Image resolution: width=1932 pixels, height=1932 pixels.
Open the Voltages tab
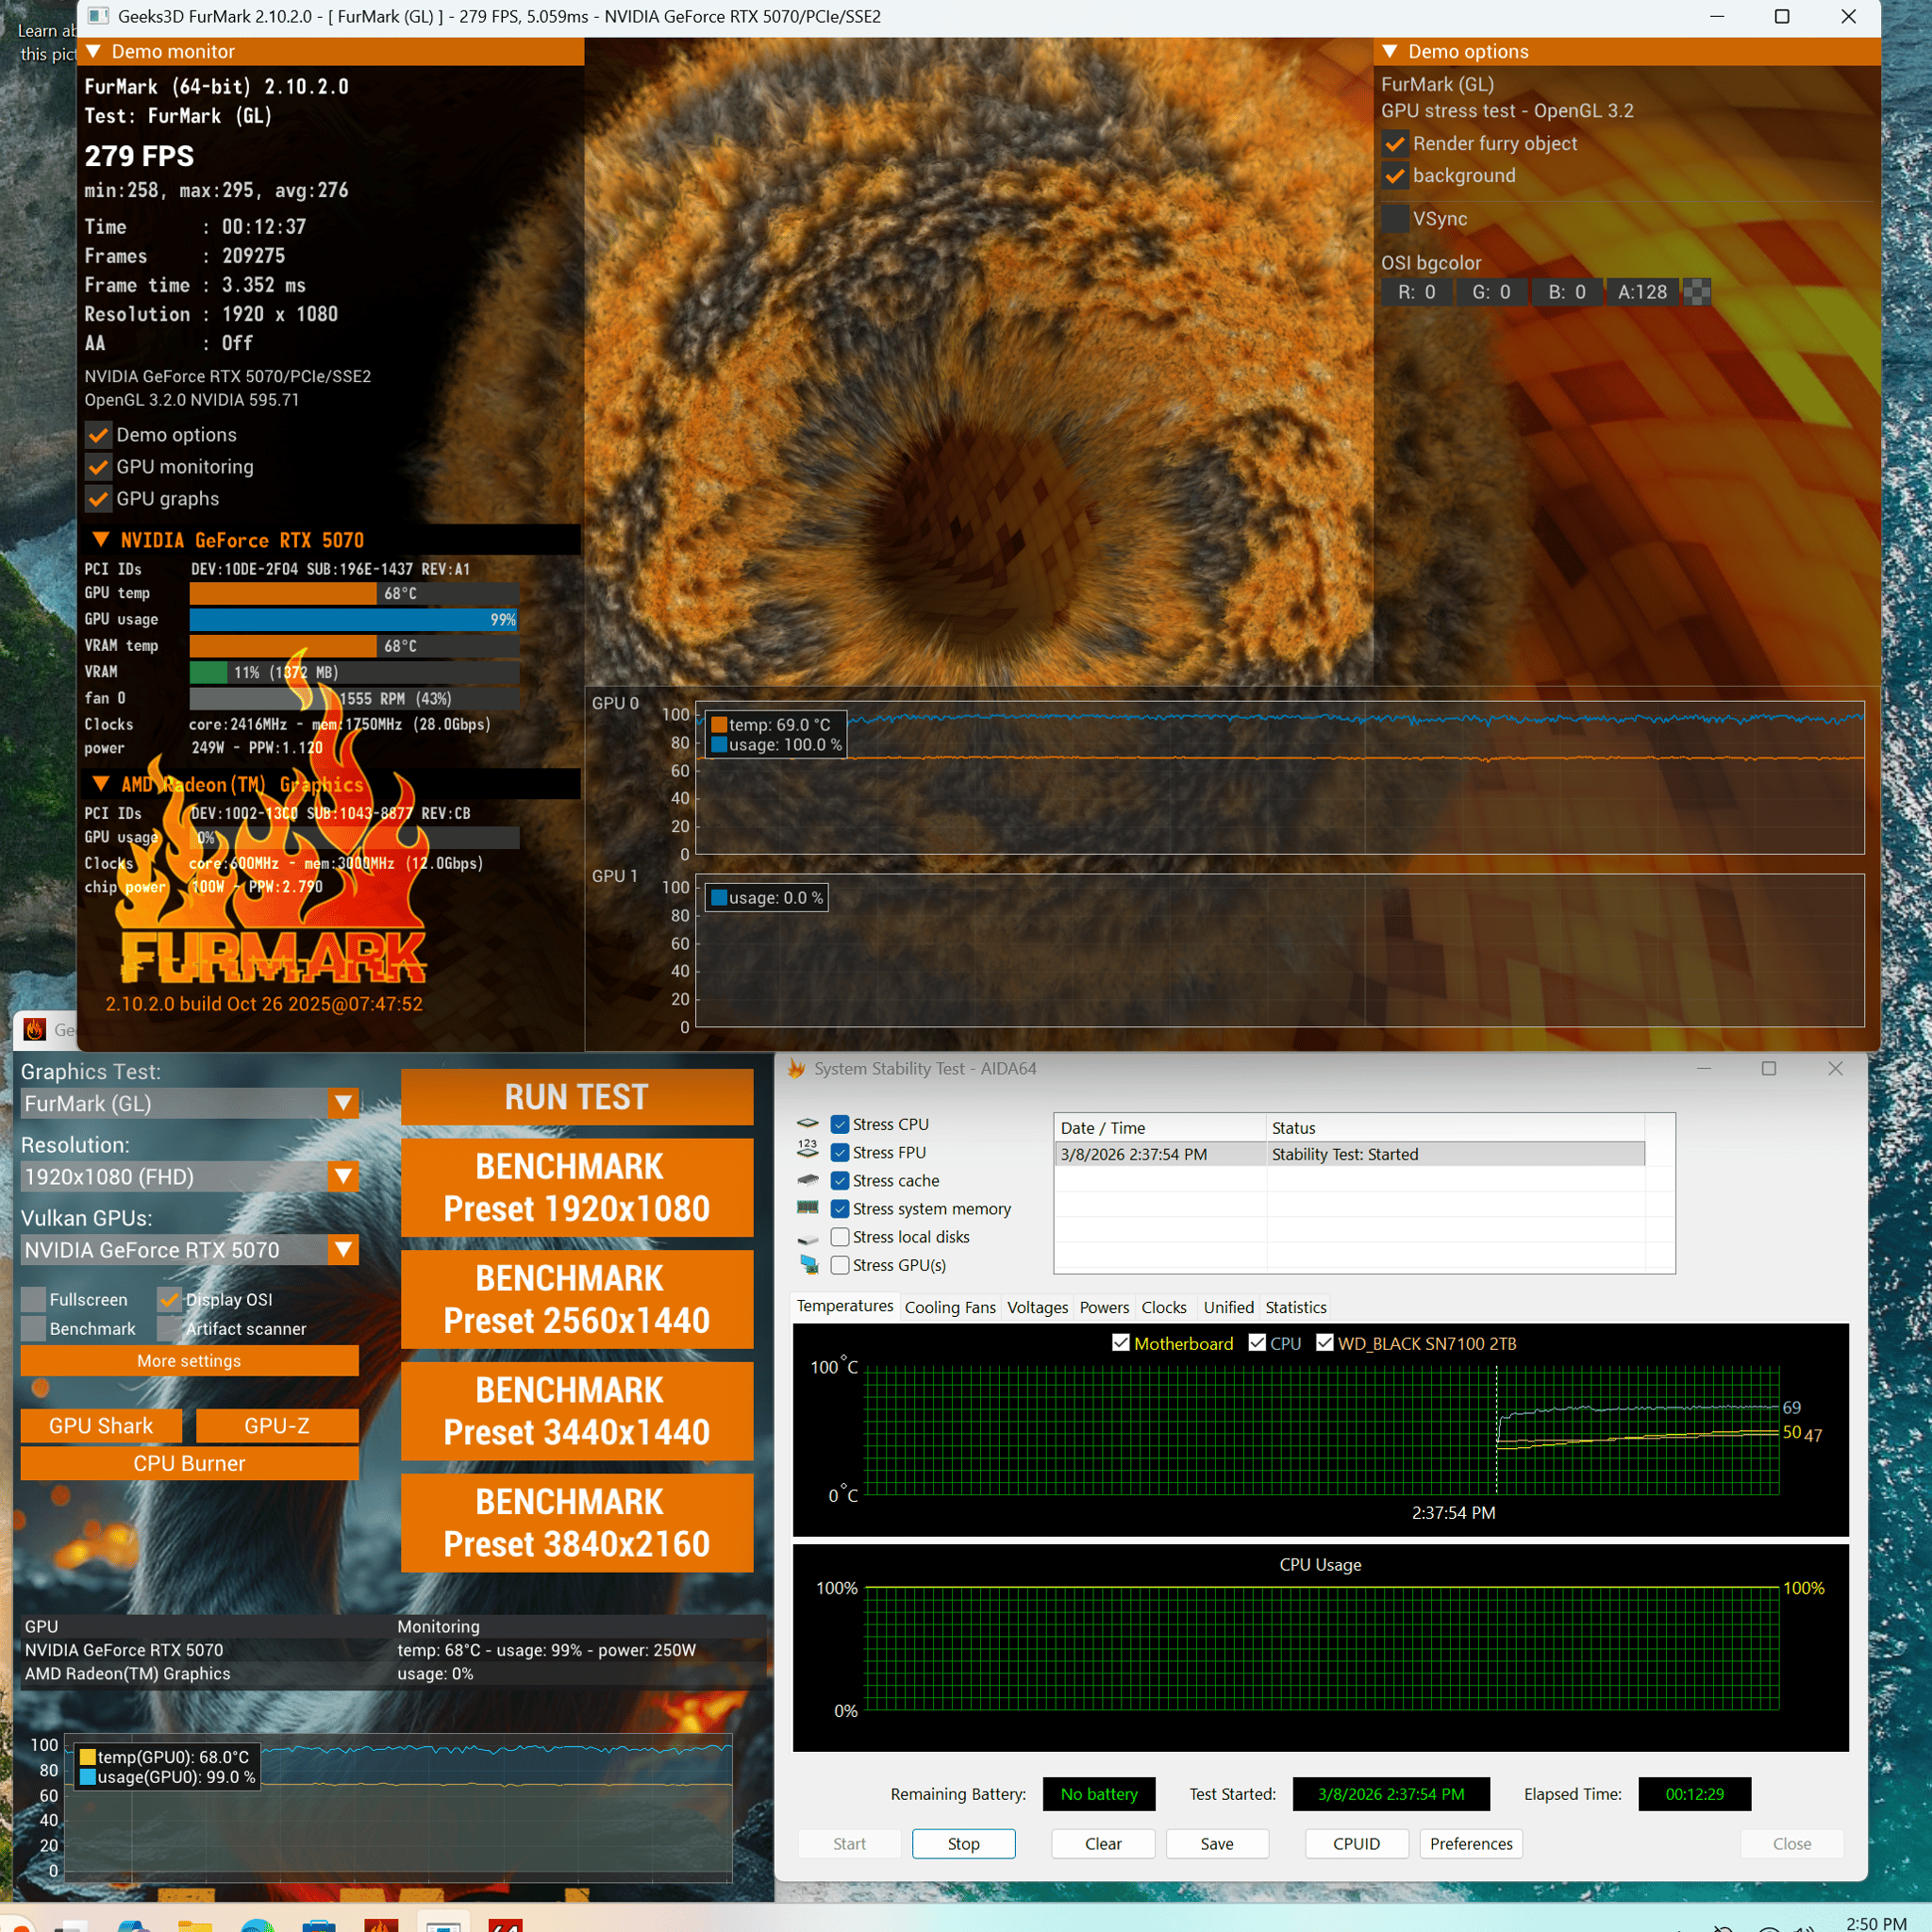point(1038,1307)
